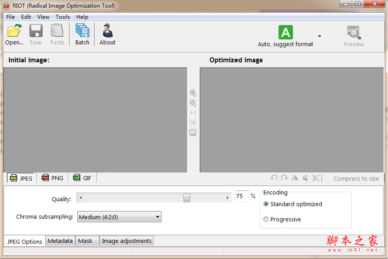Rotate image counterclockwise
This screenshot has height=259, width=388.
pyautogui.click(x=274, y=178)
